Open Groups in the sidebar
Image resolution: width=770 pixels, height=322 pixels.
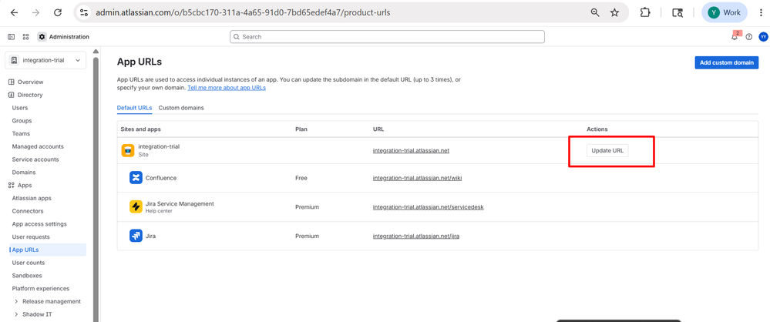(x=22, y=121)
